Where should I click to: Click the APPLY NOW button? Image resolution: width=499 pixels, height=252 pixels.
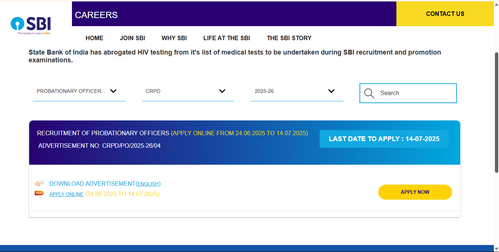coord(415,192)
